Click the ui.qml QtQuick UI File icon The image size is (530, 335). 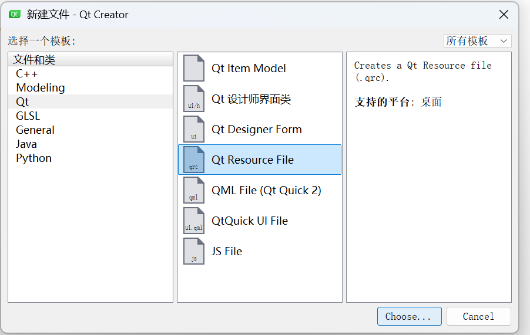[194, 221]
